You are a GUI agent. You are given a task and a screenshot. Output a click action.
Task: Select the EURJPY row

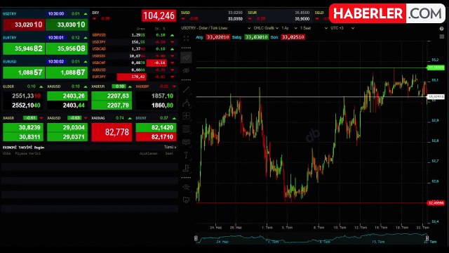click(x=134, y=77)
